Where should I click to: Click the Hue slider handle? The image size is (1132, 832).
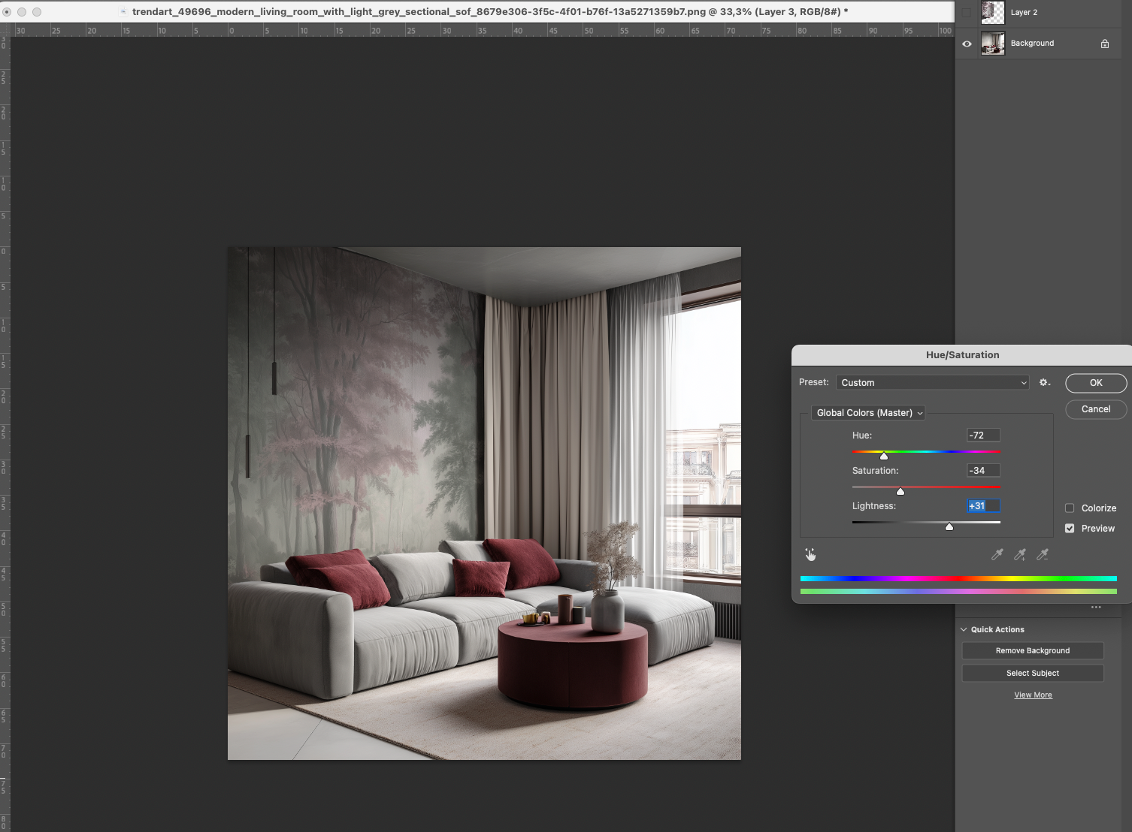(x=884, y=456)
